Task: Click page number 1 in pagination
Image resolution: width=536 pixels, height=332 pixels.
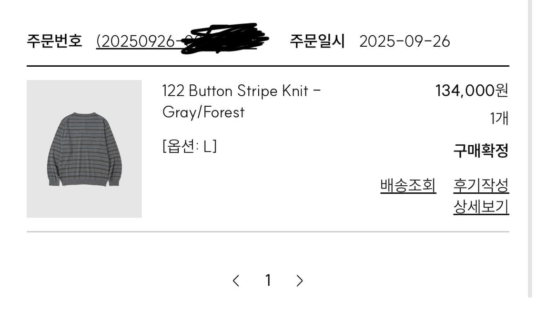Action: coord(268,281)
